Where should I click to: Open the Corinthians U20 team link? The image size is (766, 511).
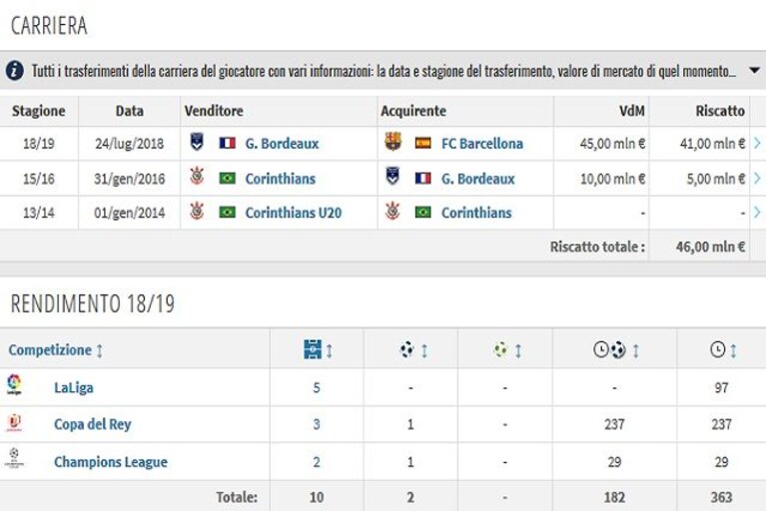click(293, 213)
